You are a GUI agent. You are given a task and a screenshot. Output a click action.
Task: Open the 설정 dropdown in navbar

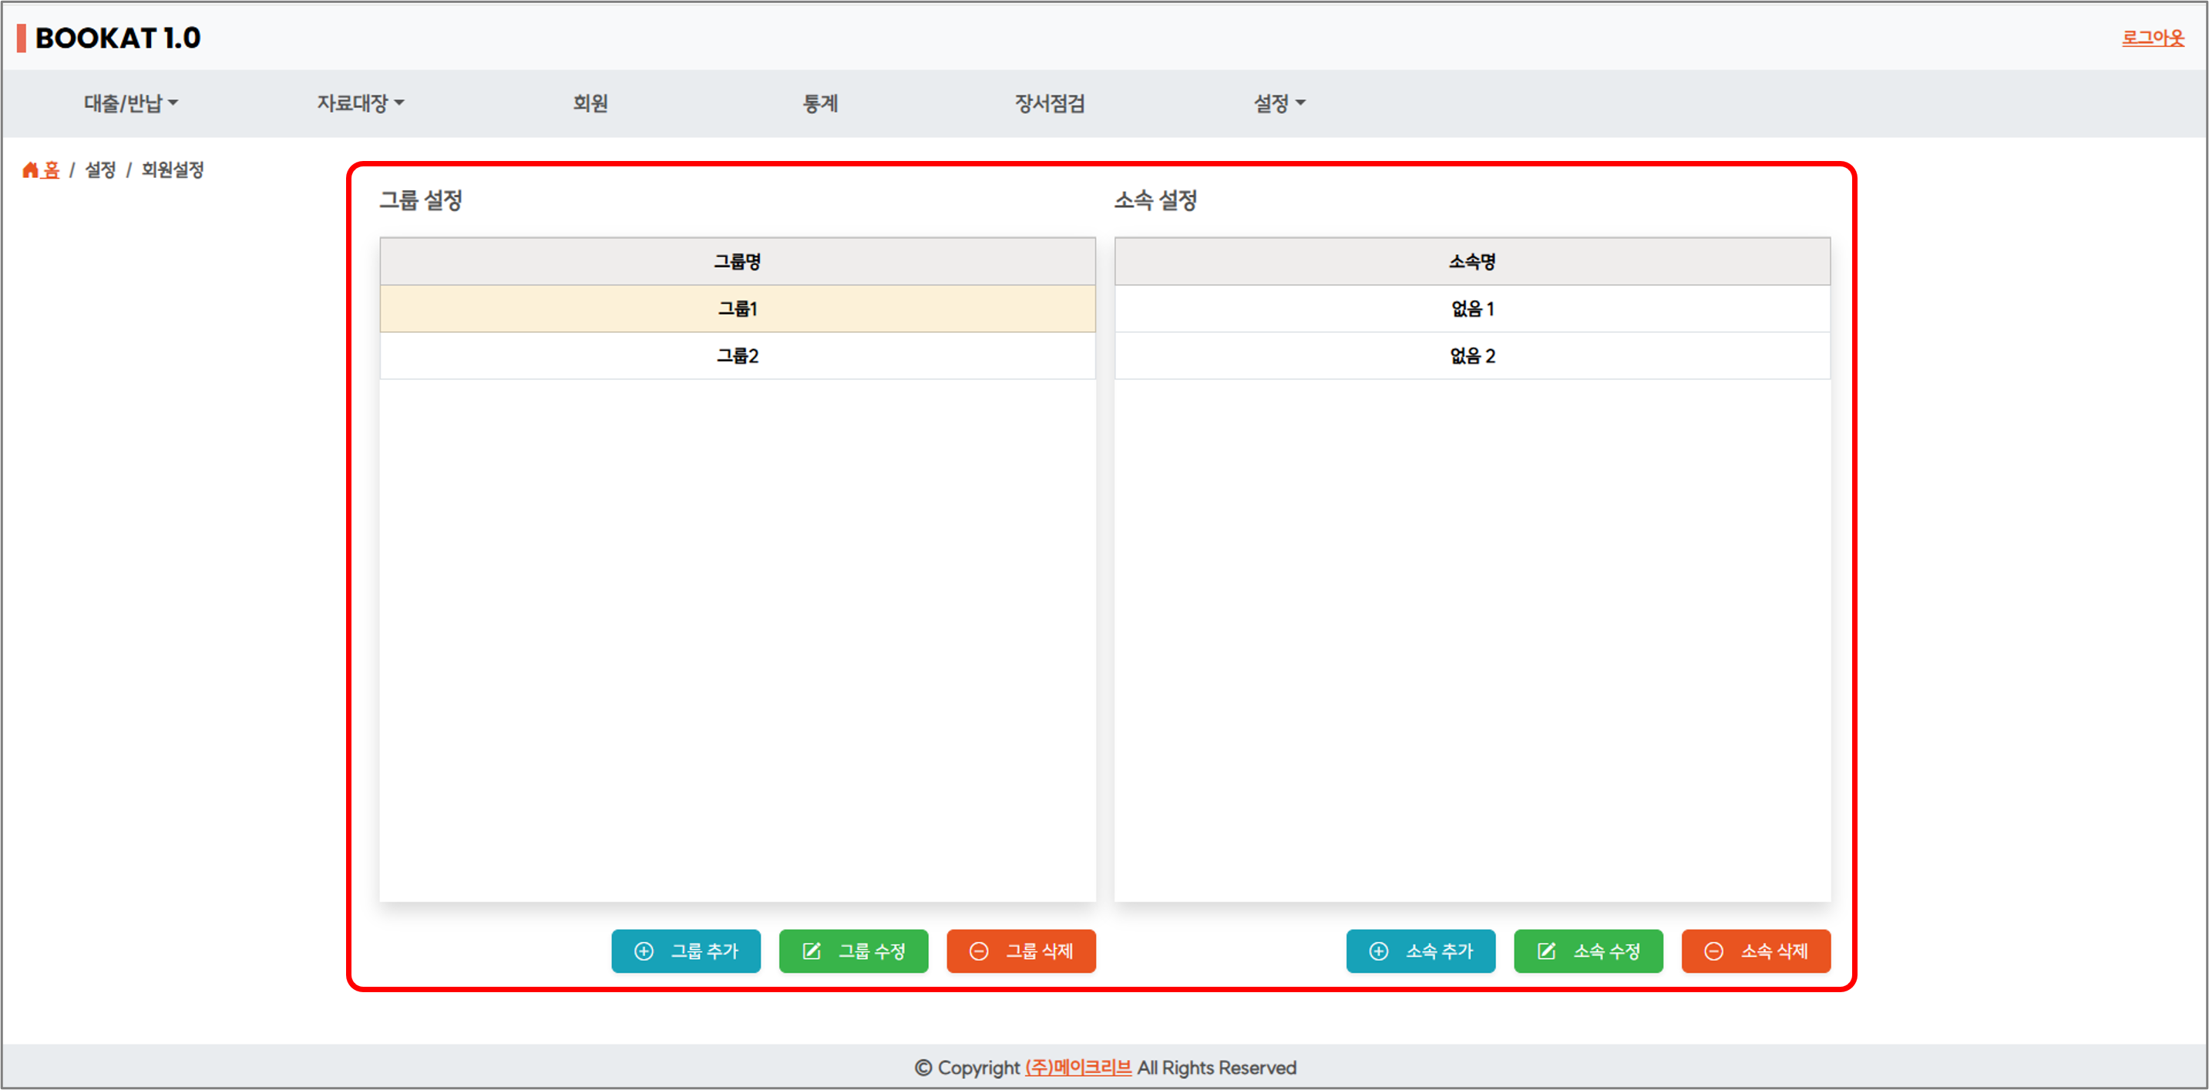pyautogui.click(x=1279, y=104)
